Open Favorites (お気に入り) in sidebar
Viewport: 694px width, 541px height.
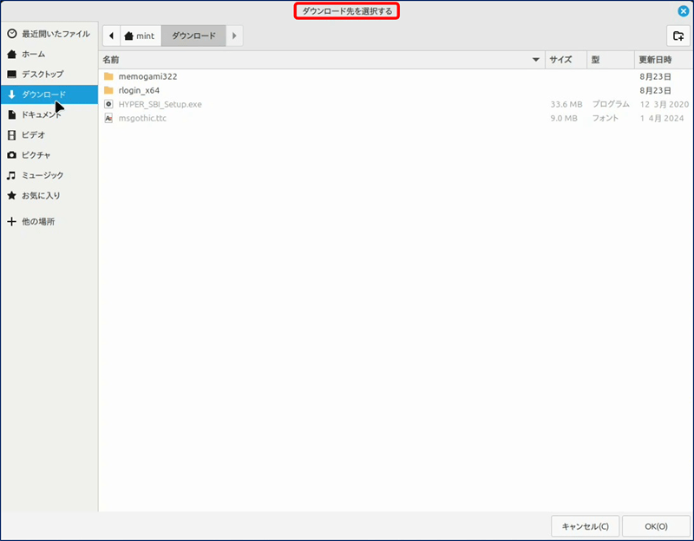pyautogui.click(x=49, y=196)
